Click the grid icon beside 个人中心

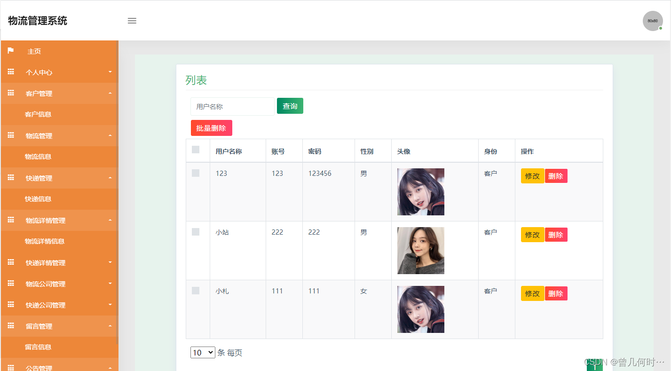11,72
